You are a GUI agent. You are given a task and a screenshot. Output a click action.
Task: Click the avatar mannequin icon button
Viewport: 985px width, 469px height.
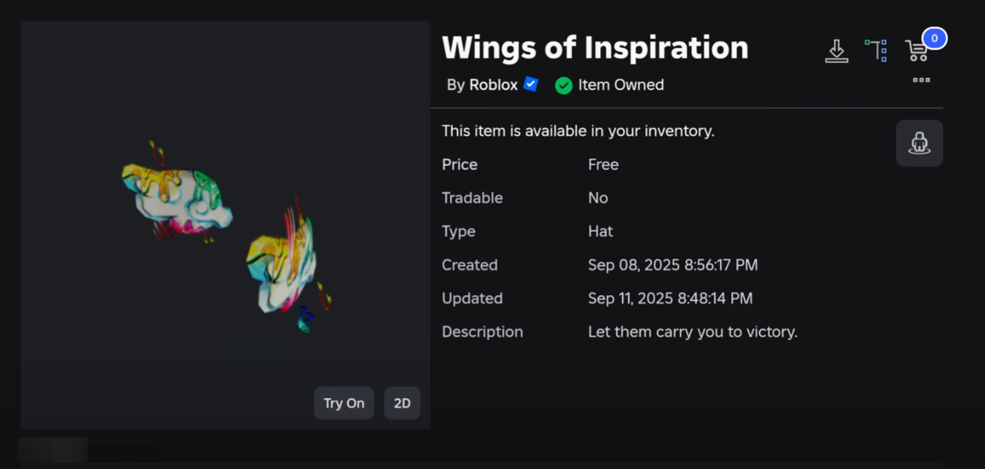pyautogui.click(x=919, y=143)
